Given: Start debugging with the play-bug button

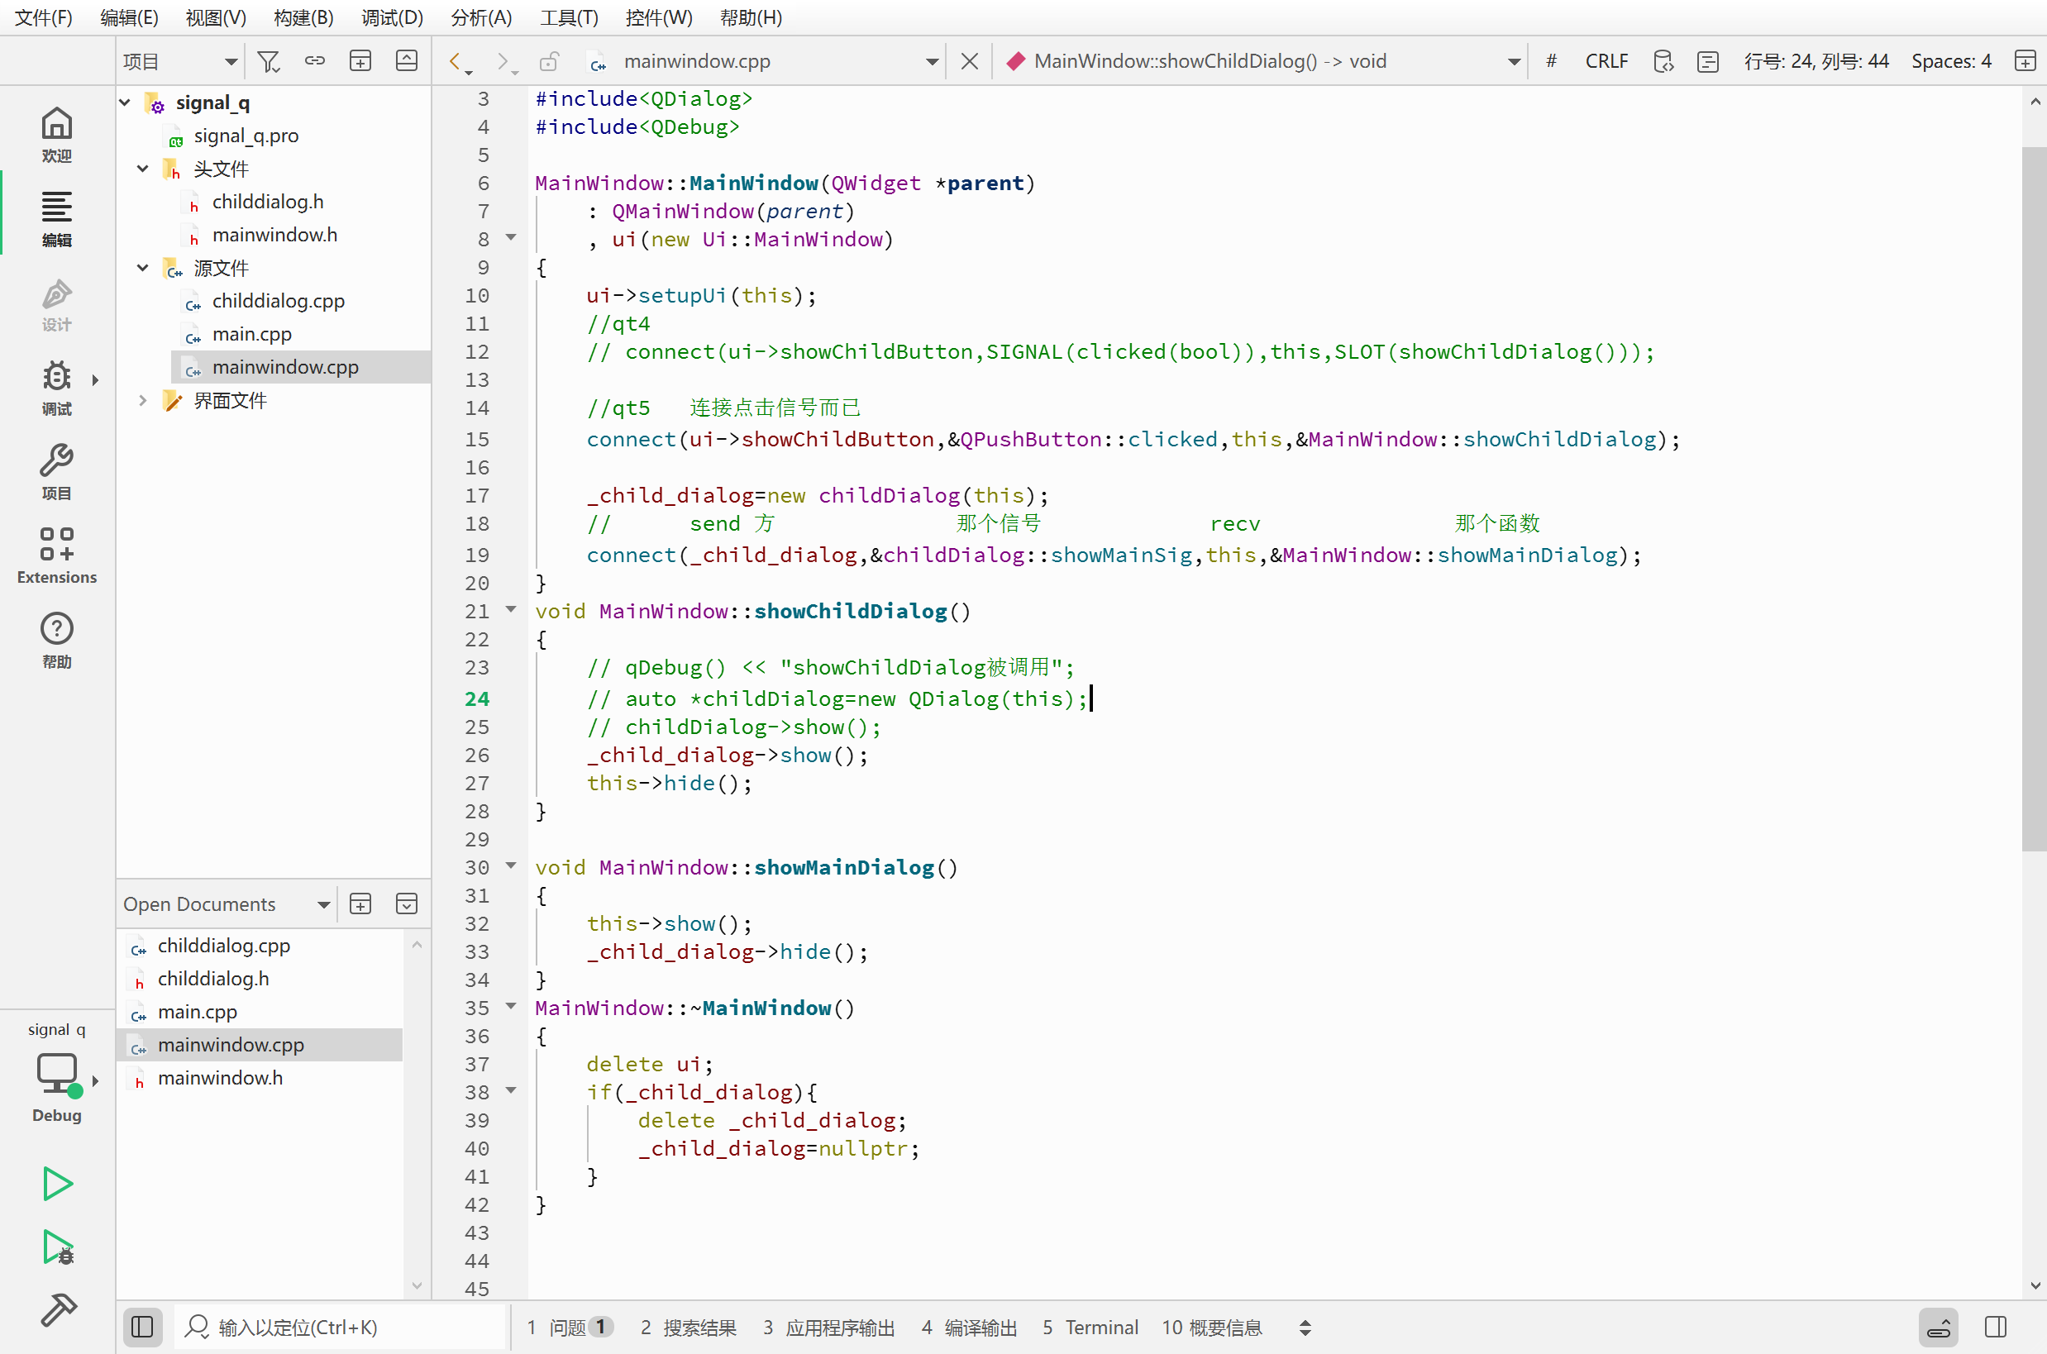Looking at the screenshot, I should click(57, 1248).
